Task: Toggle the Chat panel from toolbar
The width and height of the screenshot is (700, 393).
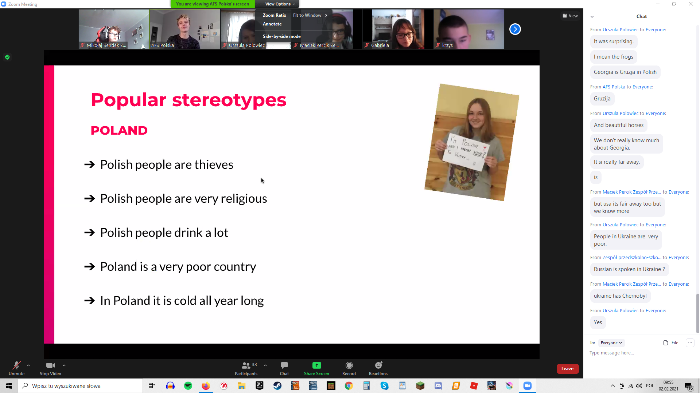Action: 284,368
